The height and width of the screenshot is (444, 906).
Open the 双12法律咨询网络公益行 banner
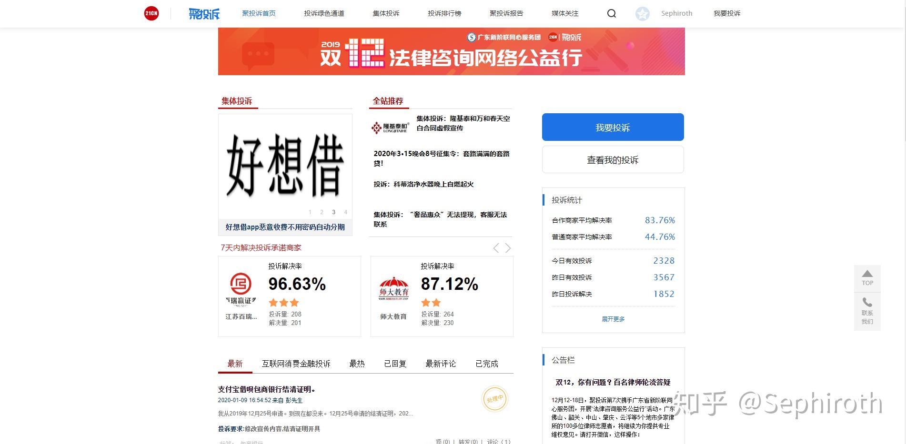[452, 51]
